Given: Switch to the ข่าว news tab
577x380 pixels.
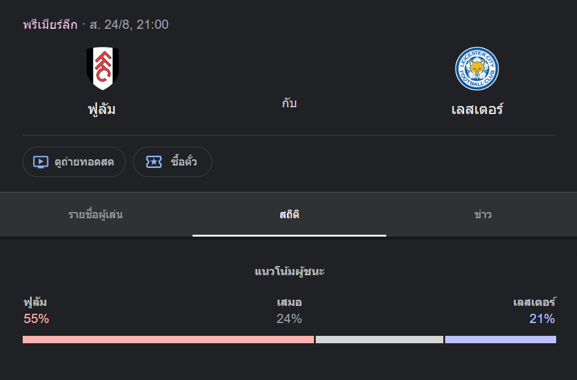Looking at the screenshot, I should coord(483,215).
